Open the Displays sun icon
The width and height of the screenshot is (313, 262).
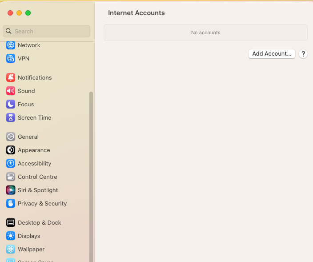pyautogui.click(x=11, y=236)
